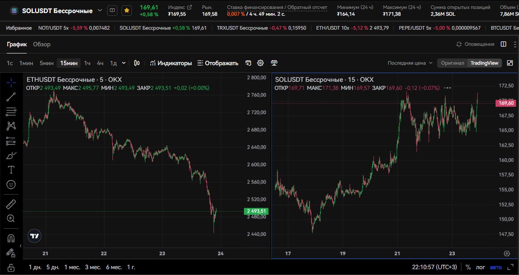Select the XABCD pattern tool
The height and width of the screenshot is (275, 519).
(x=11, y=126)
